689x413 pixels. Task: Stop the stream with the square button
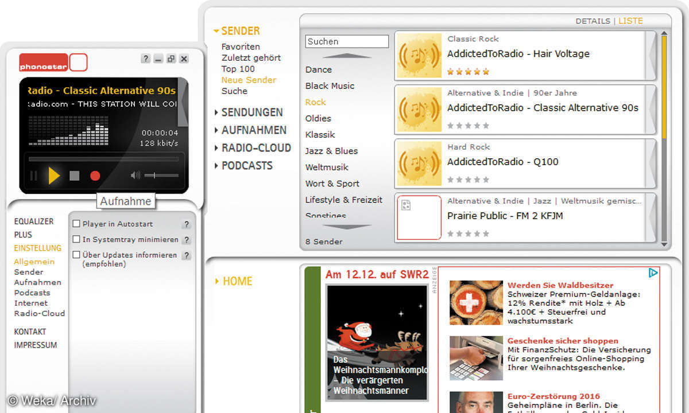(x=74, y=176)
